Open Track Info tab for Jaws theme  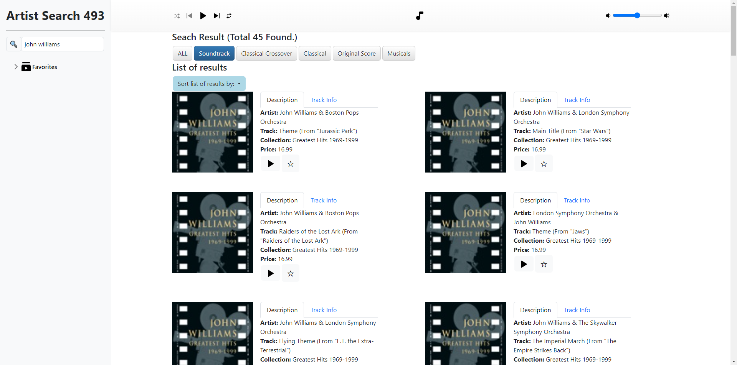(x=577, y=200)
